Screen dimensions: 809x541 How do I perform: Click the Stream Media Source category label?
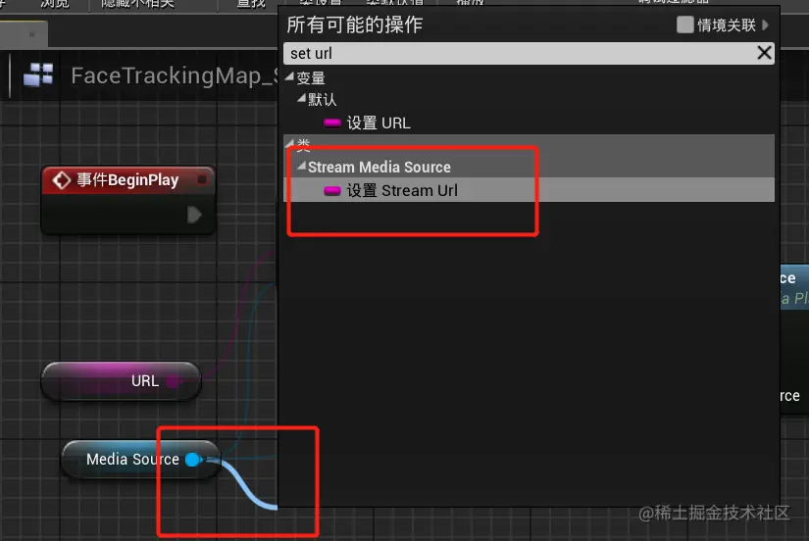pos(379,167)
